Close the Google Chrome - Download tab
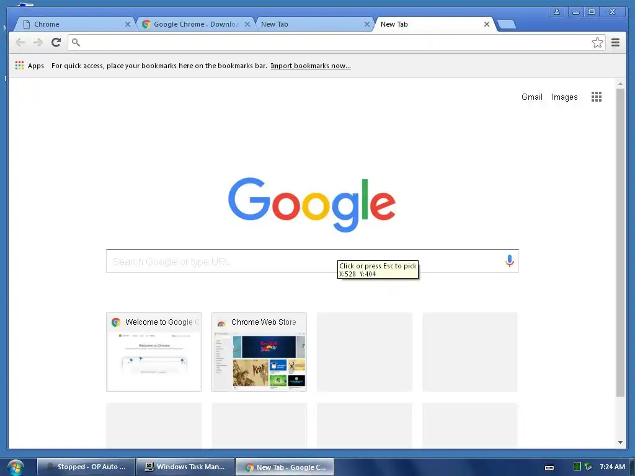The height and width of the screenshot is (476, 635). (x=247, y=24)
